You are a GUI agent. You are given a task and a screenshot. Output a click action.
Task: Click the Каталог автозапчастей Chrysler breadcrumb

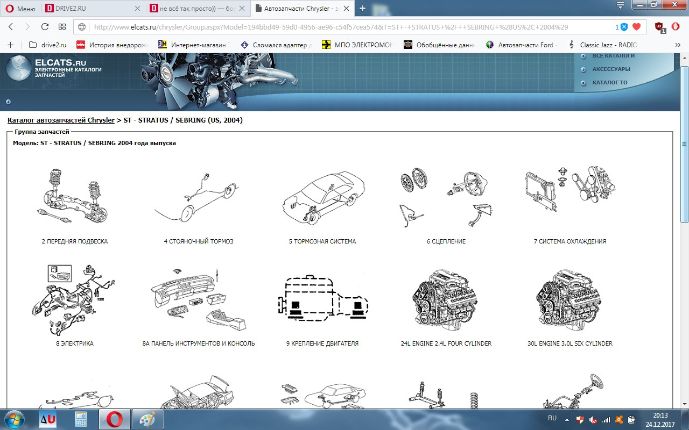point(61,120)
